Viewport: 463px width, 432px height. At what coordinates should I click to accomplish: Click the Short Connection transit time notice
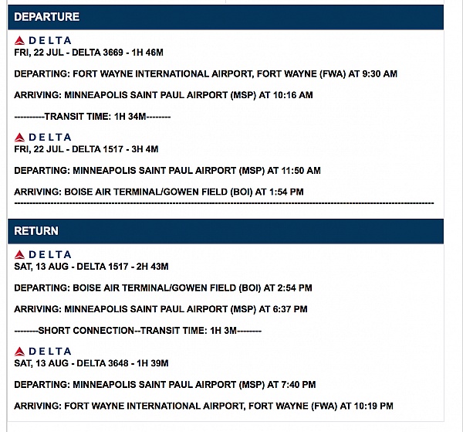pos(137,331)
